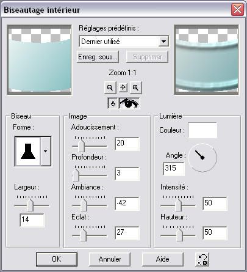
Task: Click the Enreg. sous... button
Action: click(x=98, y=57)
